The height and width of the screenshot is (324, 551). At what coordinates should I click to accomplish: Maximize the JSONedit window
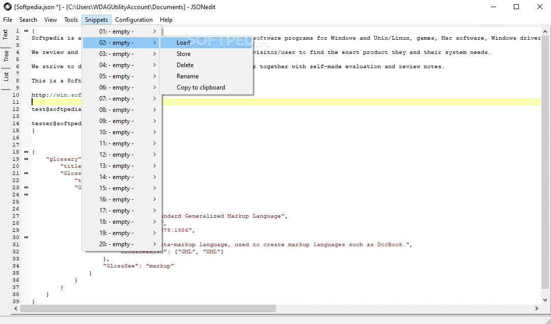click(x=516, y=7)
